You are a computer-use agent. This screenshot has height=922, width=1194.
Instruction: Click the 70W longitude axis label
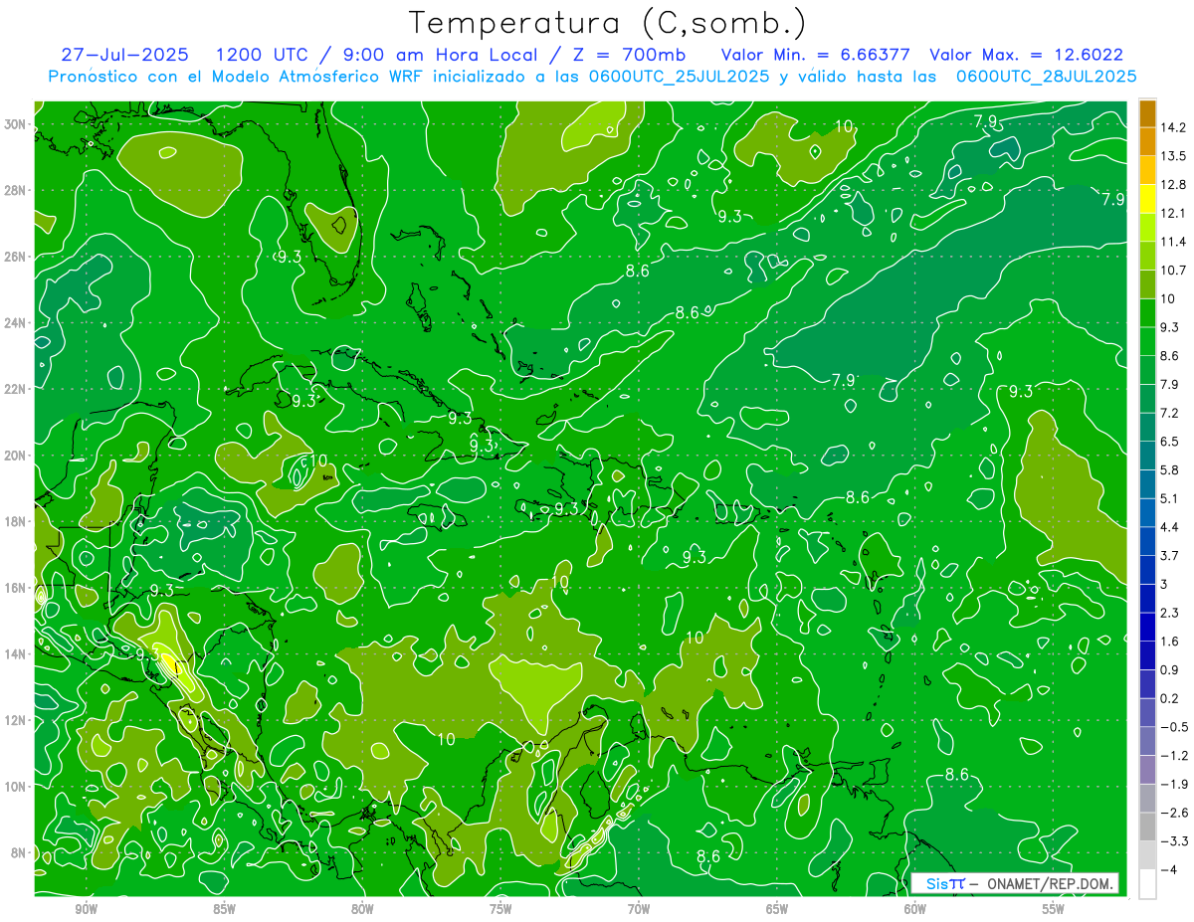pyautogui.click(x=639, y=909)
